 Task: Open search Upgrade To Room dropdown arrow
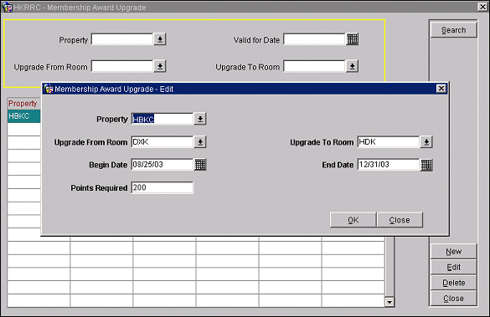coord(352,66)
